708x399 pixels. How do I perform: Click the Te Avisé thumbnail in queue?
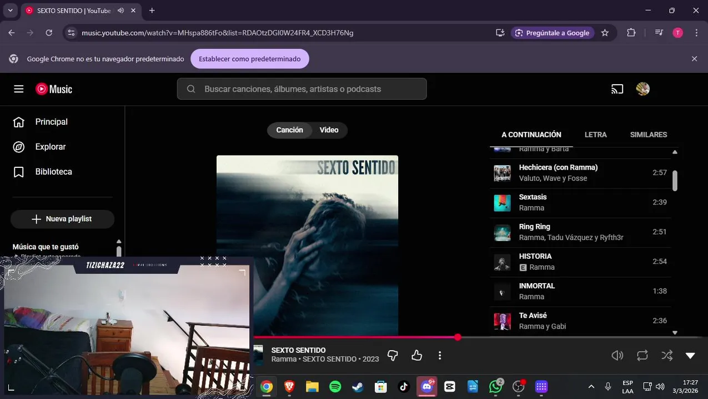(503, 321)
